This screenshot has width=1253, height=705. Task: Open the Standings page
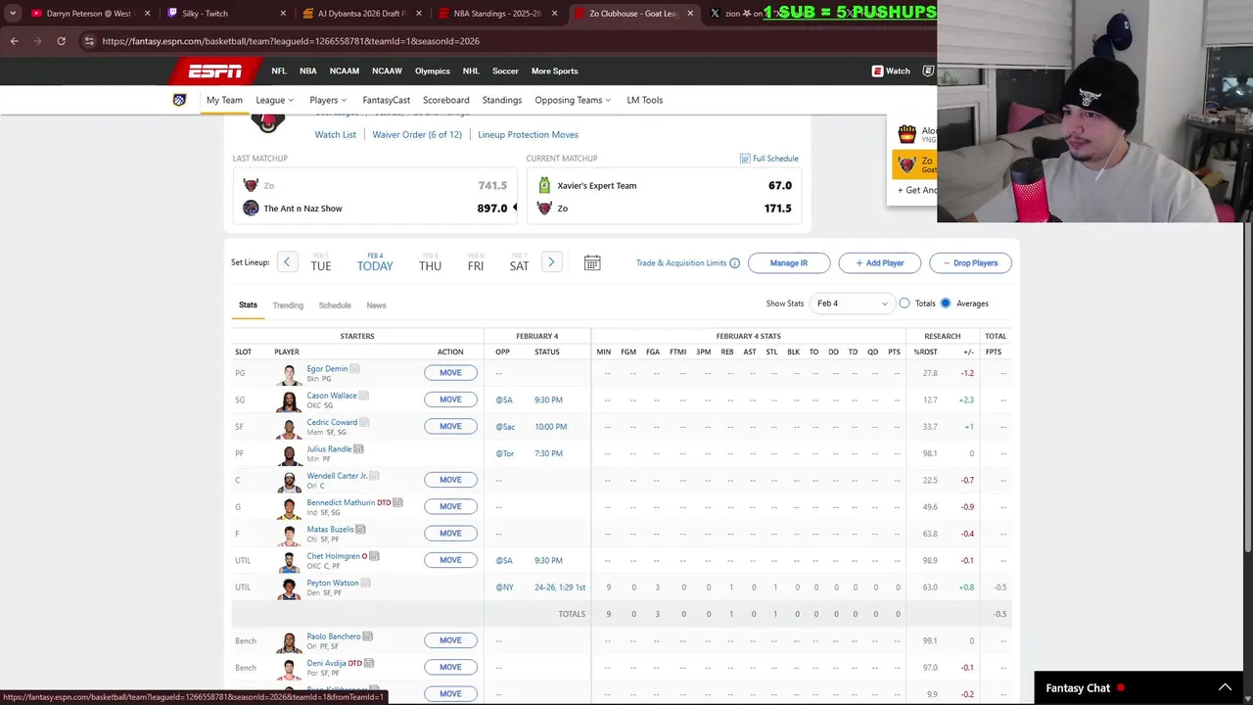pos(502,100)
